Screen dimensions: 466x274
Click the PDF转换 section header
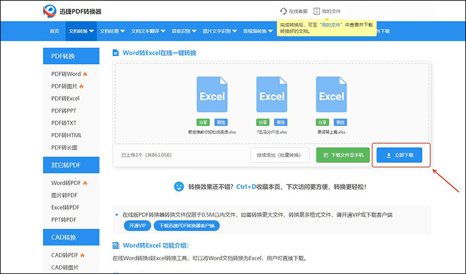point(71,56)
